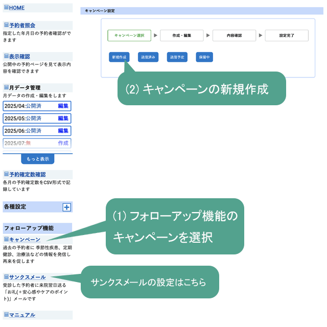The width and height of the screenshot is (327, 327).
Task: Click the もっと表示 button
Action: [x=38, y=159]
